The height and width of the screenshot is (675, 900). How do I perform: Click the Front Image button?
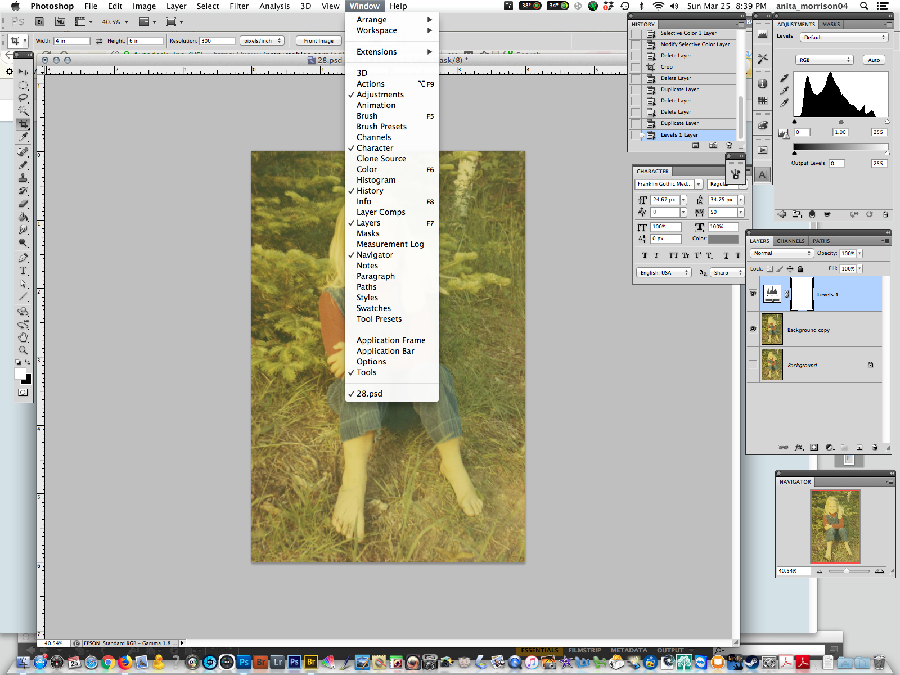coord(318,40)
